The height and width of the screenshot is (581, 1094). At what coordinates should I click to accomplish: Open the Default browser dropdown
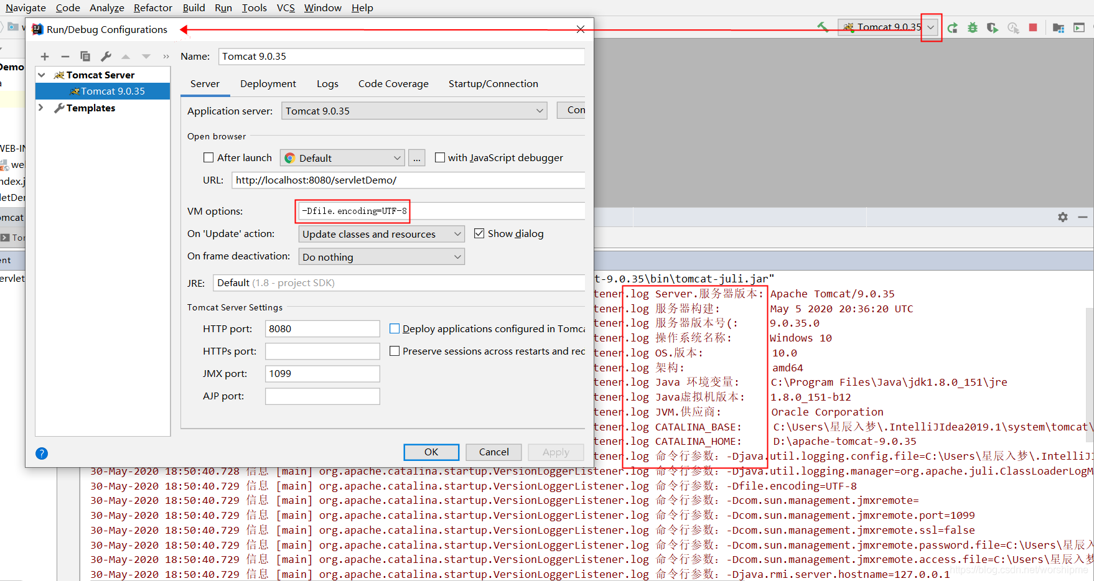pyautogui.click(x=342, y=158)
